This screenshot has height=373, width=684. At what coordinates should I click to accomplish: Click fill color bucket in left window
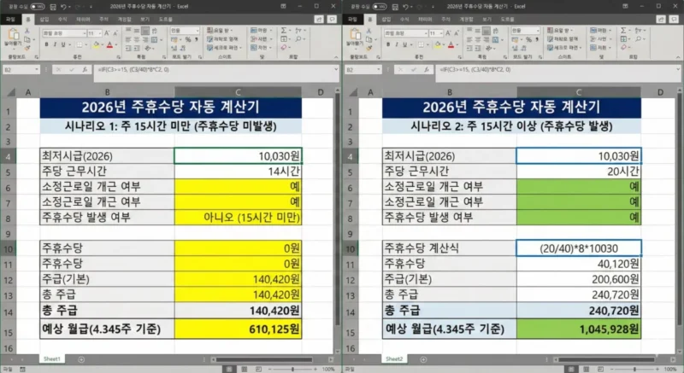[x=97, y=44]
